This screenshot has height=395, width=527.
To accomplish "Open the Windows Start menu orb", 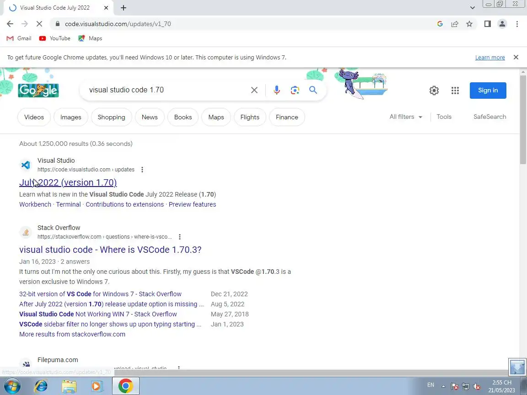I will (x=11, y=386).
